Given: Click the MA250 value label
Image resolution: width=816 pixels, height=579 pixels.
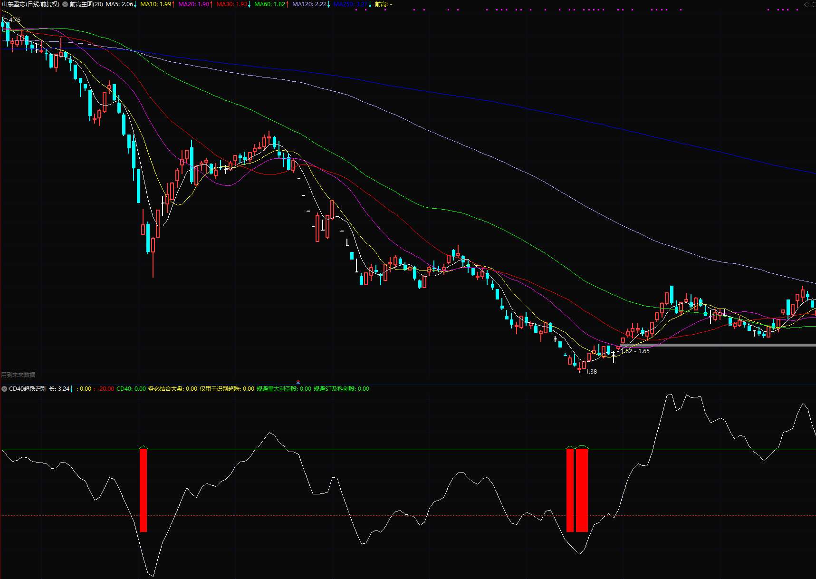Looking at the screenshot, I should pos(350,4).
